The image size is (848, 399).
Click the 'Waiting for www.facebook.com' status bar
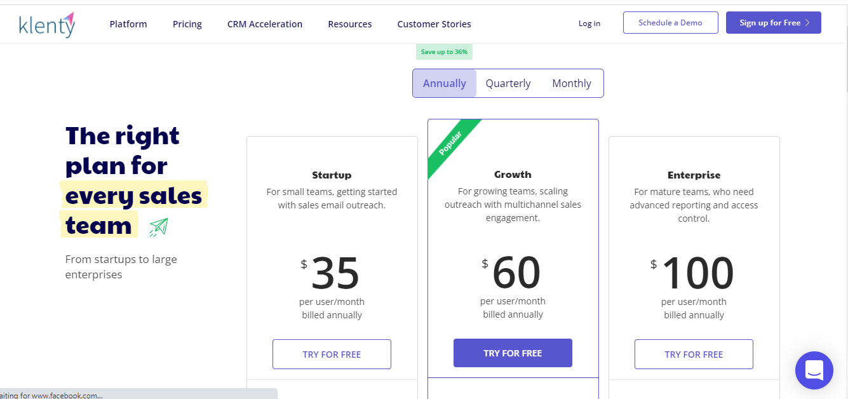tap(138, 394)
